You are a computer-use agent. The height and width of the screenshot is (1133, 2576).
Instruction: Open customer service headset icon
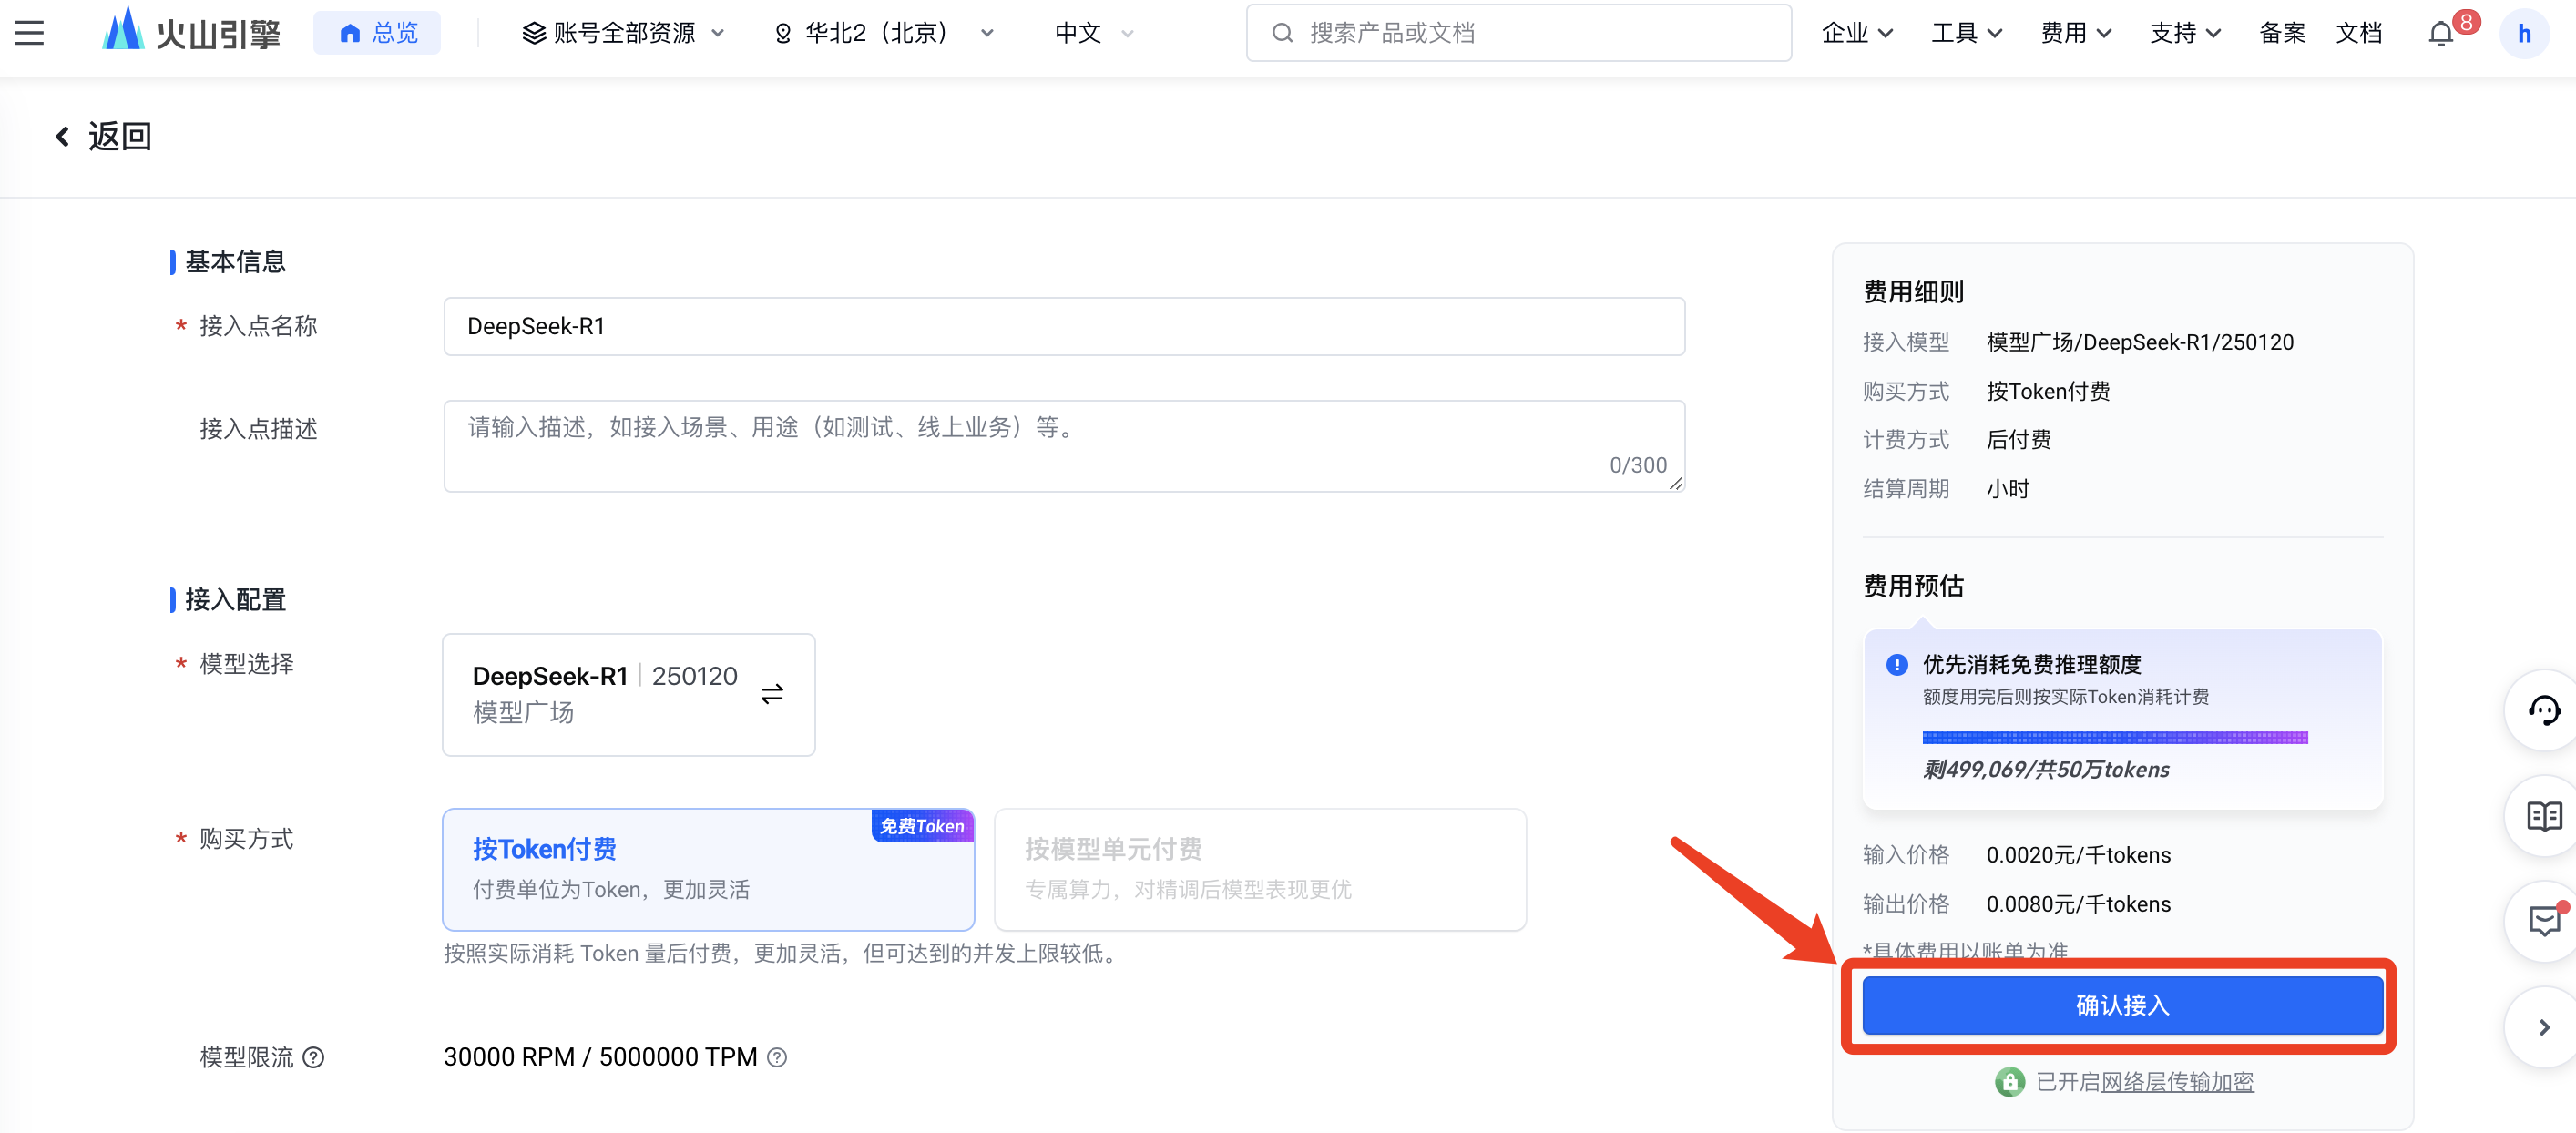(x=2543, y=710)
